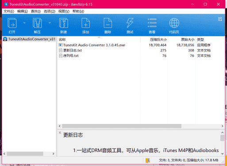Click the Delete (删除) toolbar icon
Image resolution: width=227 pixels, height=166 pixels.
point(108,23)
